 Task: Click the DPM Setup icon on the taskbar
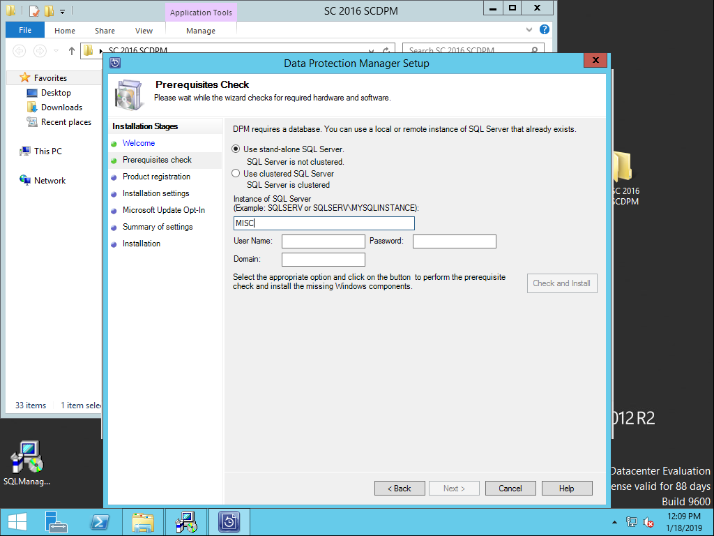[229, 521]
